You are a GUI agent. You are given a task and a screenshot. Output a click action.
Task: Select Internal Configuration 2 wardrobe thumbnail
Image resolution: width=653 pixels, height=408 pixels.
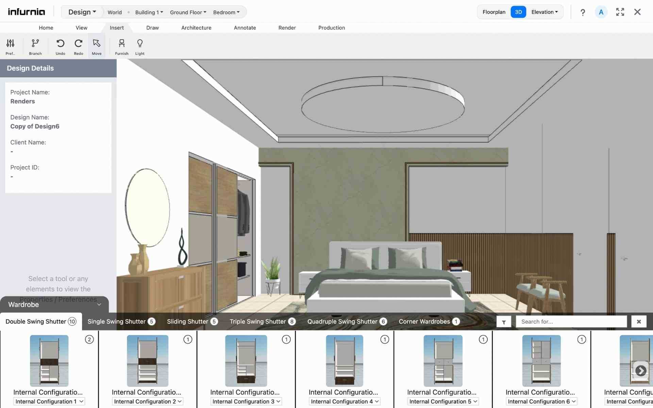pyautogui.click(x=148, y=361)
